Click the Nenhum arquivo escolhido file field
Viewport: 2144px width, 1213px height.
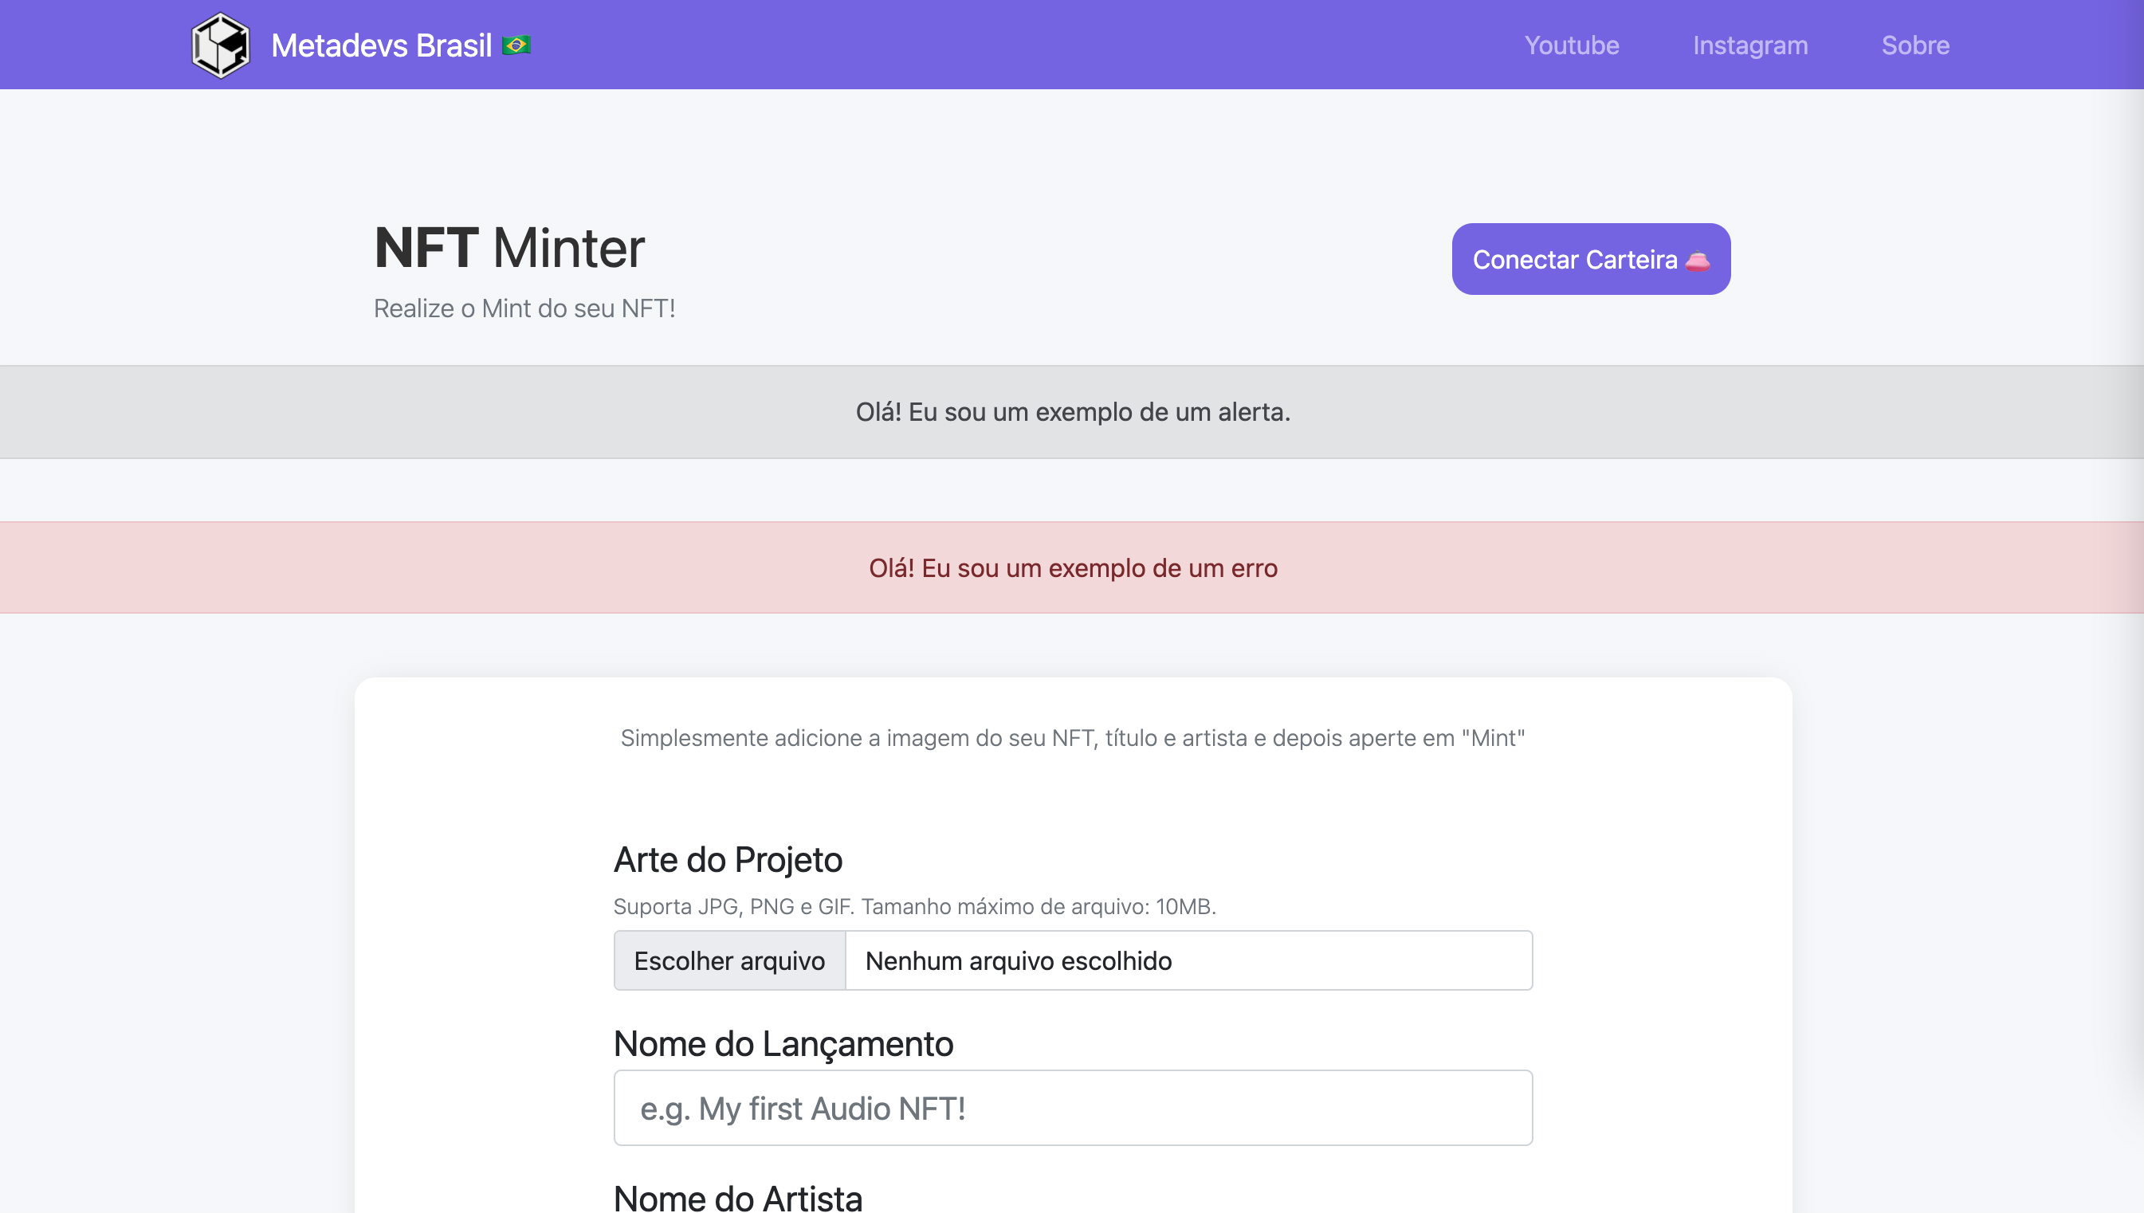[1188, 960]
